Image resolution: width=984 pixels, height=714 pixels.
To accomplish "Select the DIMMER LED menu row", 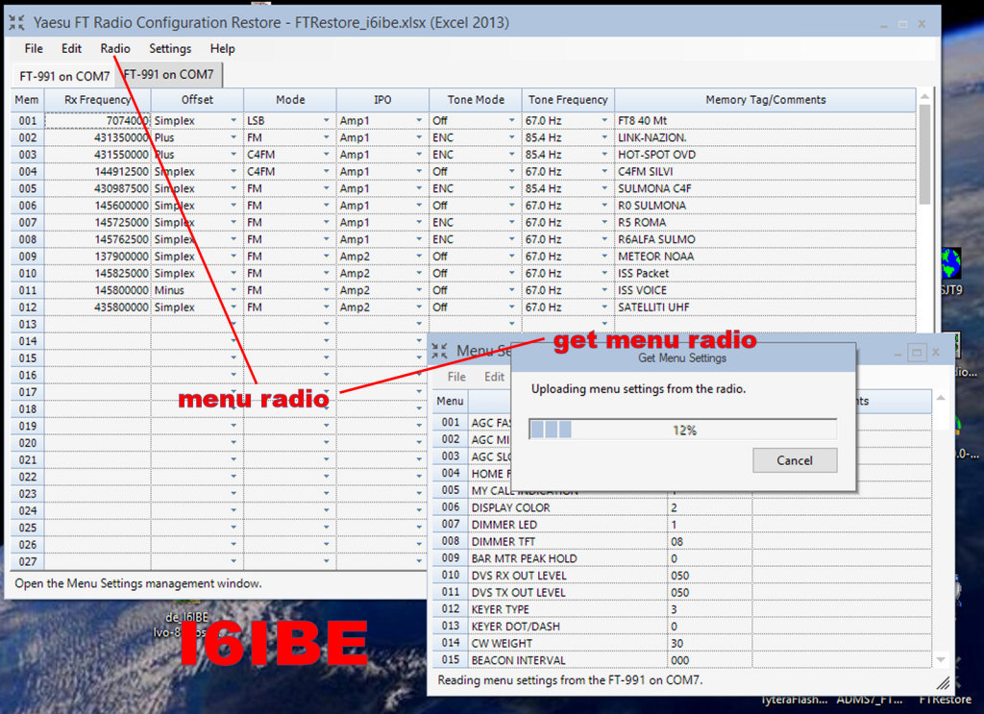I will click(x=681, y=524).
